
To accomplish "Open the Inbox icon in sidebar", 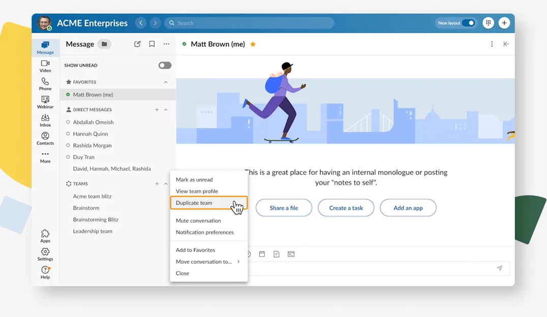I will point(45,120).
